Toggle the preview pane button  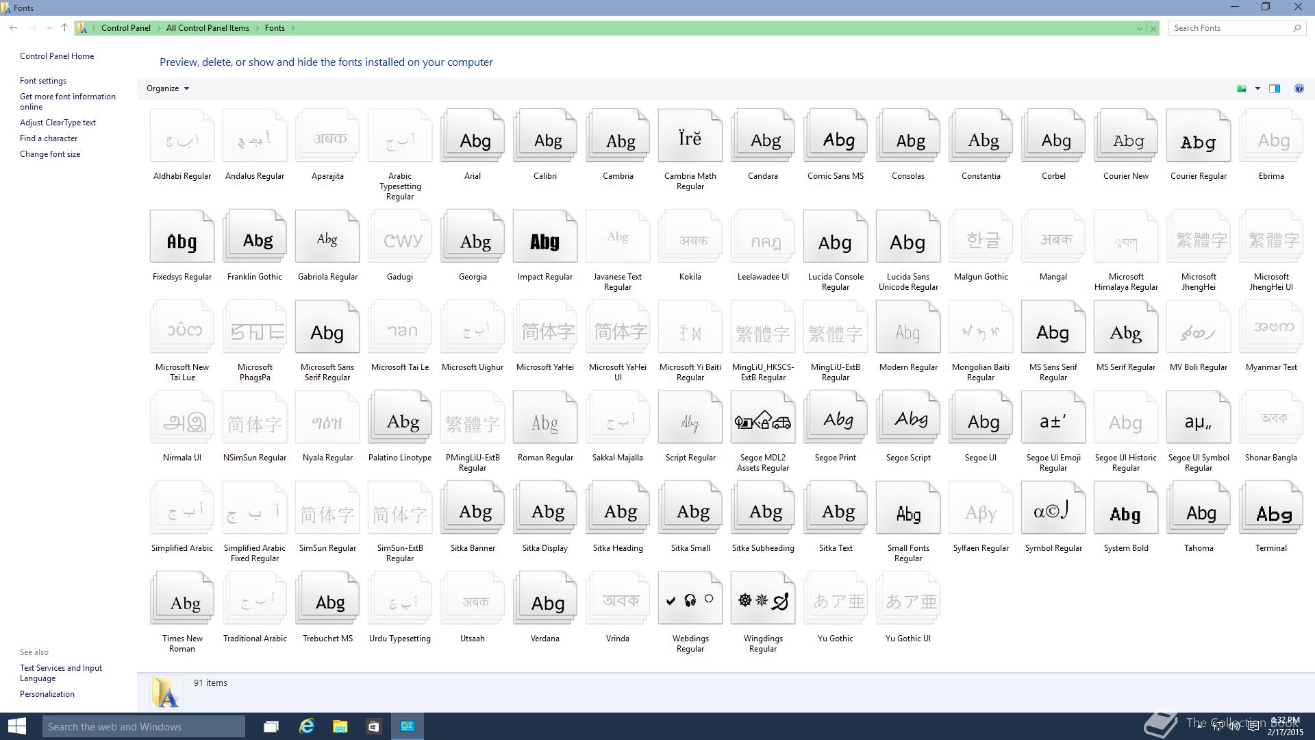click(x=1275, y=88)
